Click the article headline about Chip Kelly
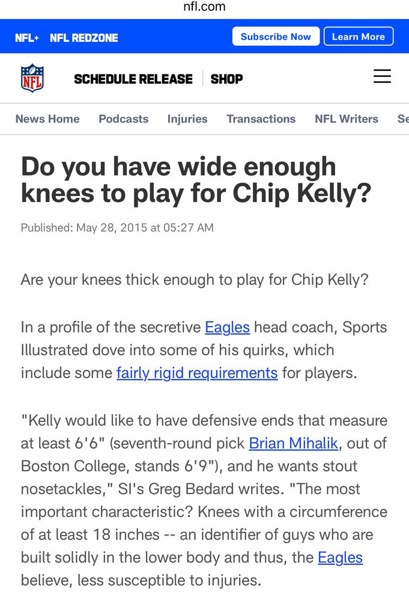This screenshot has width=409, height=601. pyautogui.click(x=196, y=180)
